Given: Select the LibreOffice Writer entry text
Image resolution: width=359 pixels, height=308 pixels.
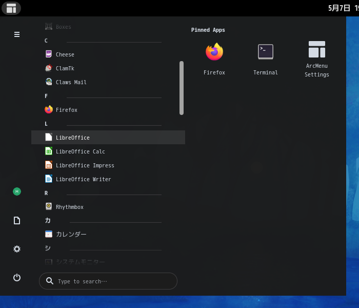Looking at the screenshot, I should (83, 179).
